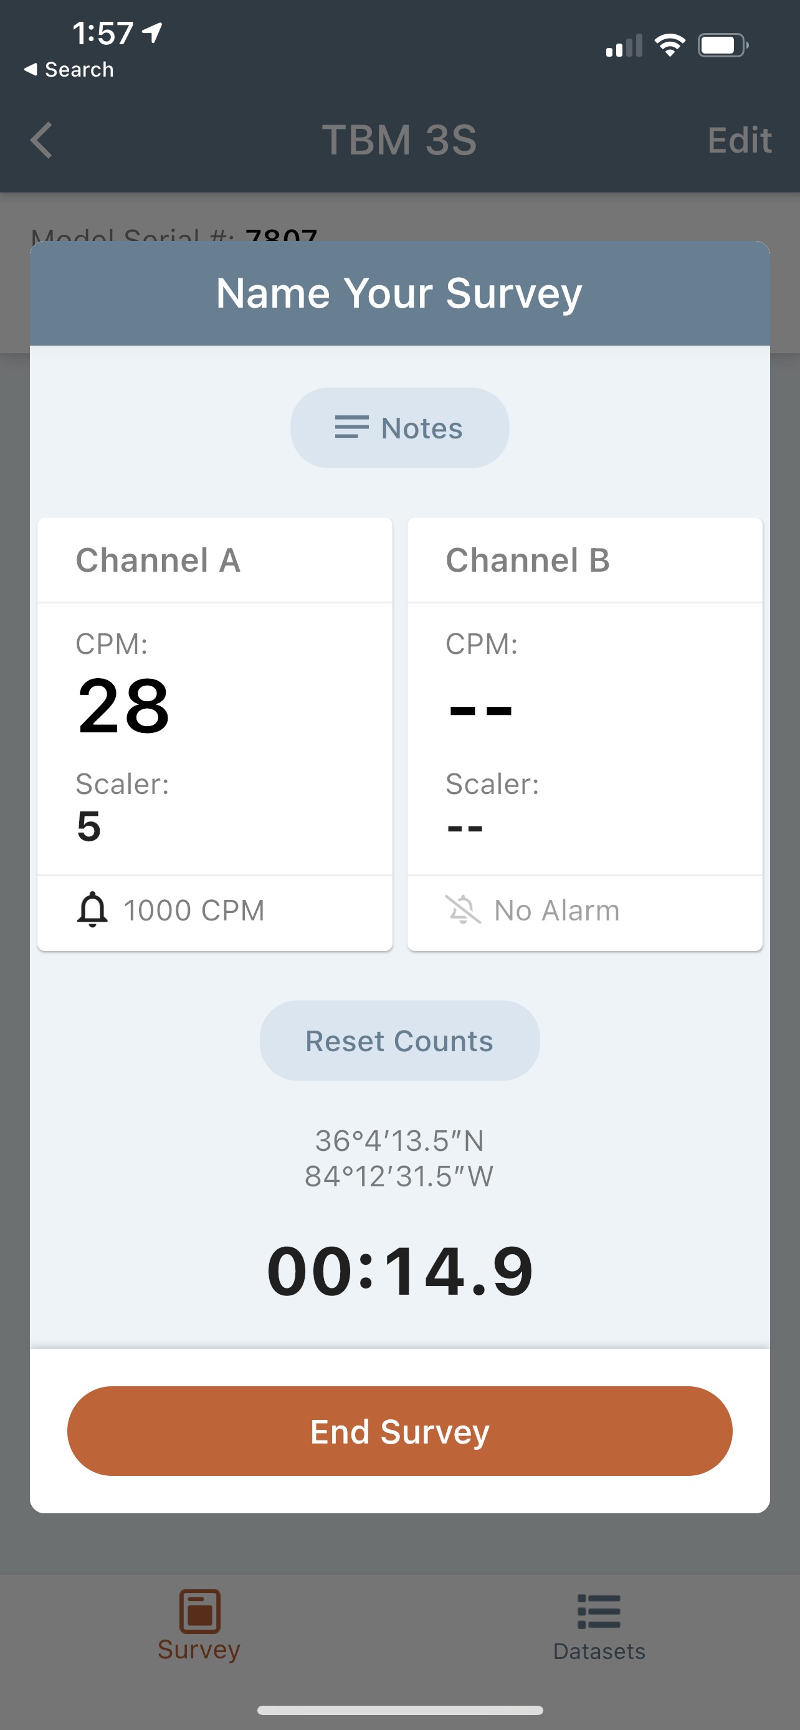Screen dimensions: 800x1730
Task: Open the Notes button
Action: pyautogui.click(x=399, y=428)
